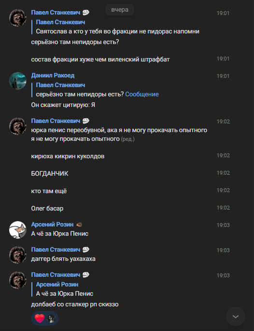Viewport: 254px width, 331px height.
Task: Click the troll face emoji status in the first message
Action: (86, 13)
